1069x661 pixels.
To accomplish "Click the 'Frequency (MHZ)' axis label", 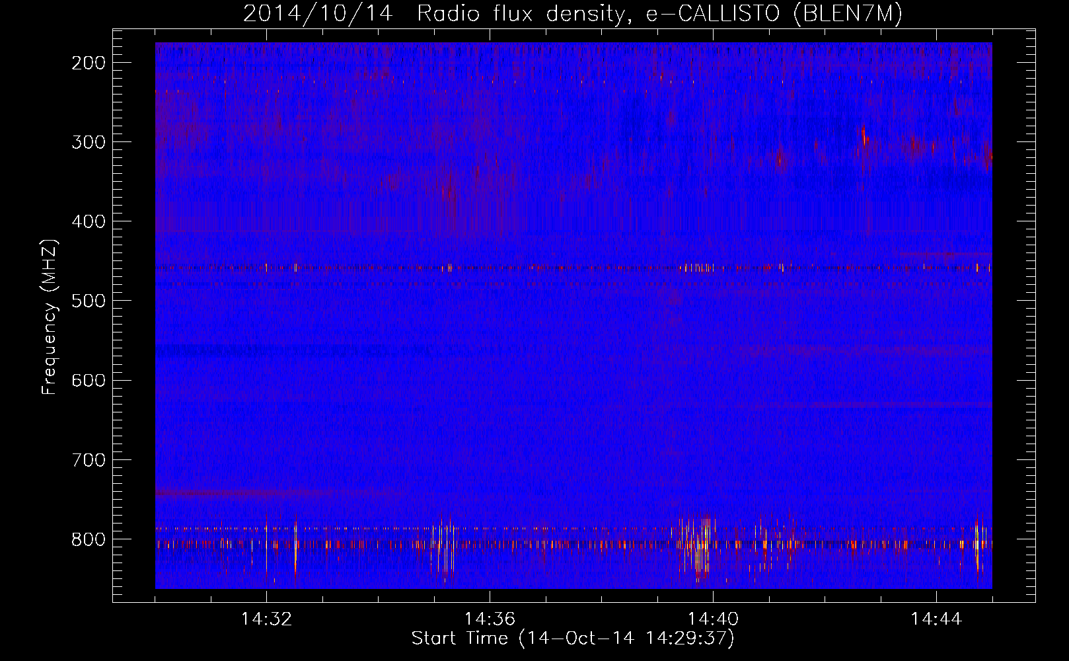I will point(49,317).
